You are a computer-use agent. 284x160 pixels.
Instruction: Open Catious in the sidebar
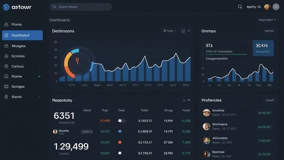(x=22, y=66)
